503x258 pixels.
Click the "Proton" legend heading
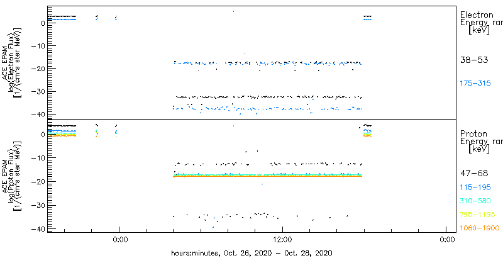click(473, 134)
